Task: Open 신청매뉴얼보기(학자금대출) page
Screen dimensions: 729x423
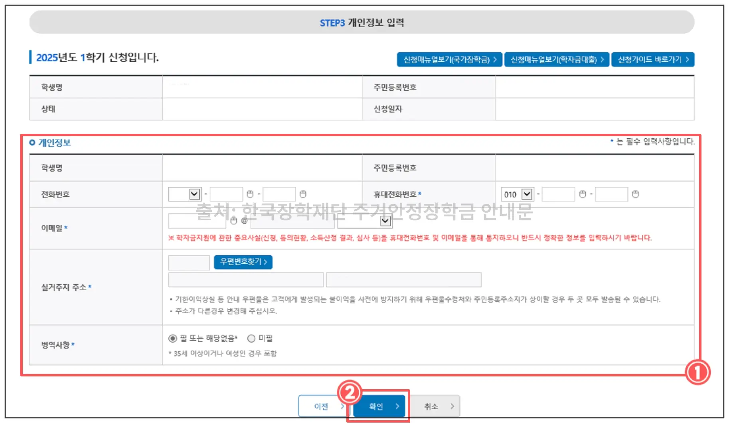Action: point(557,59)
